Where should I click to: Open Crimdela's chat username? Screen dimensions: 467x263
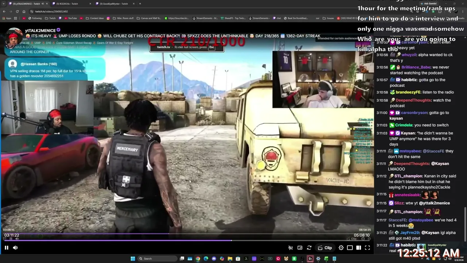pos(404,125)
